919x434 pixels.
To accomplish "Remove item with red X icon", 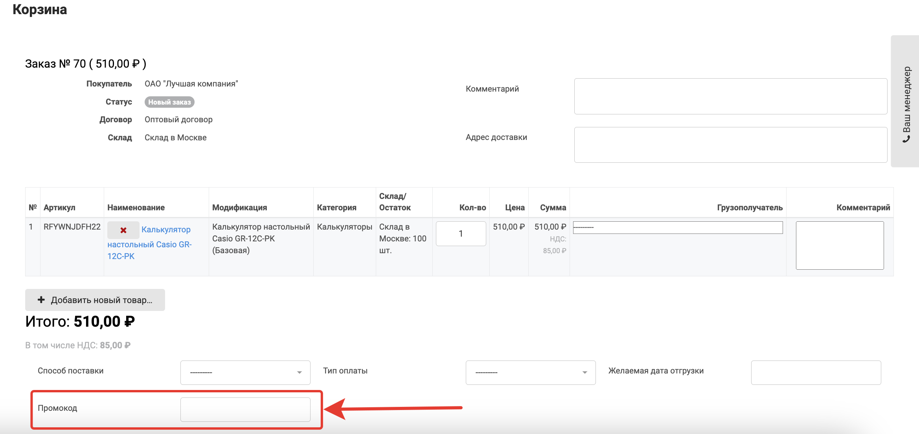I will 123,230.
